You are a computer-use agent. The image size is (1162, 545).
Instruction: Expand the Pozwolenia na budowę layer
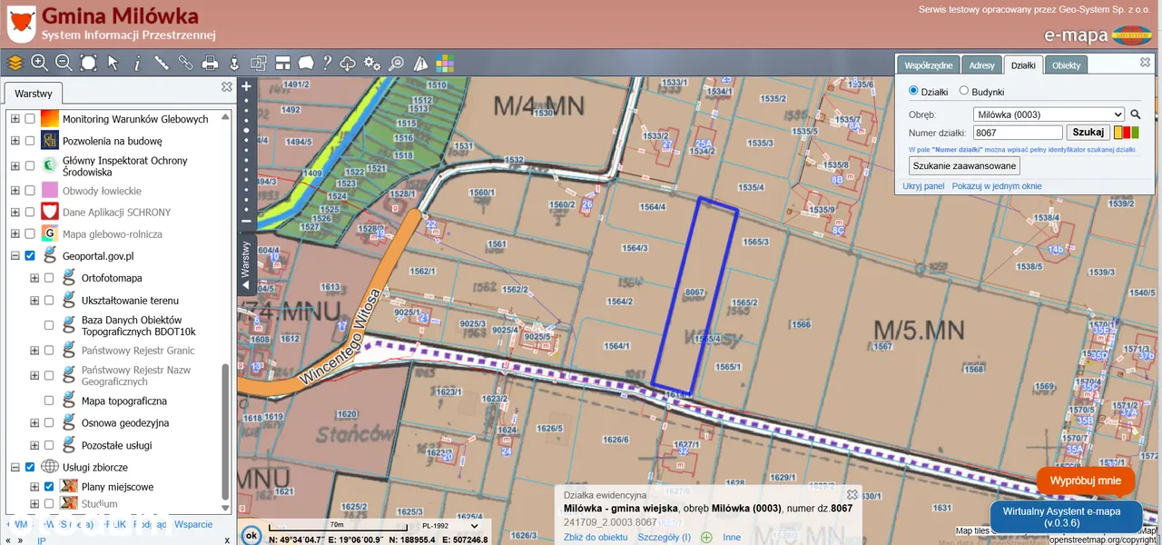(x=15, y=141)
